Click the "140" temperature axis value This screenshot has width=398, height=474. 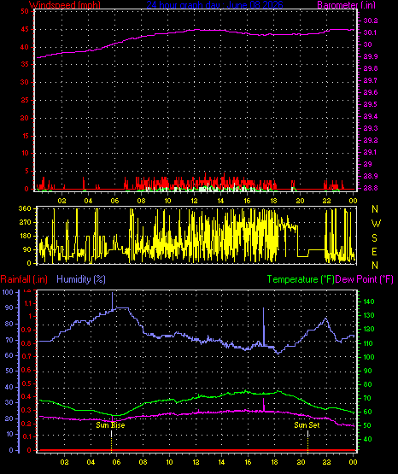tap(368, 301)
